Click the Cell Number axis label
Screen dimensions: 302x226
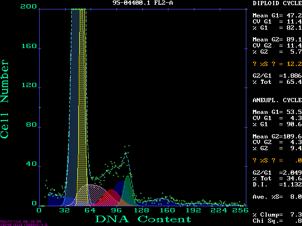(x=5, y=99)
